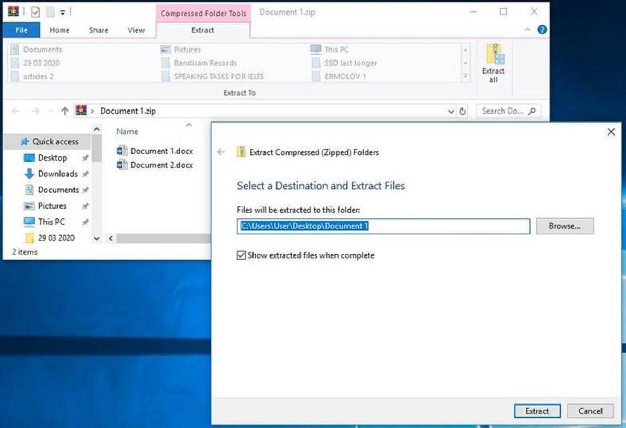Select articles 2 in Extract To gallery
This screenshot has width=626, height=428.
[33, 76]
